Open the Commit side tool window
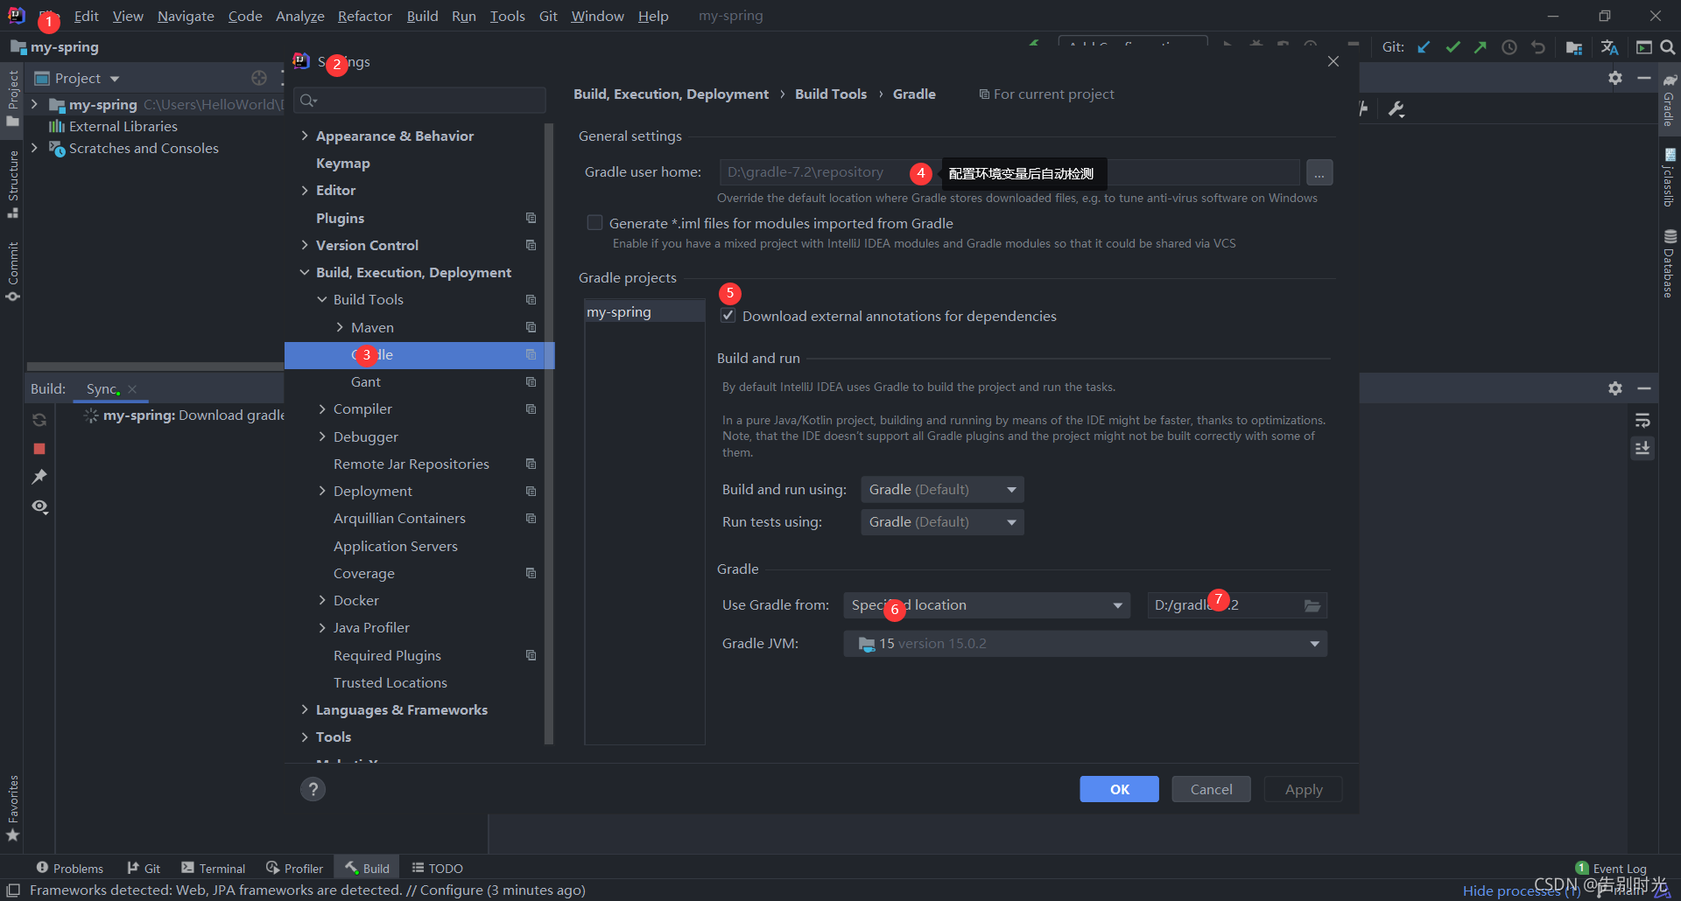 click(13, 272)
